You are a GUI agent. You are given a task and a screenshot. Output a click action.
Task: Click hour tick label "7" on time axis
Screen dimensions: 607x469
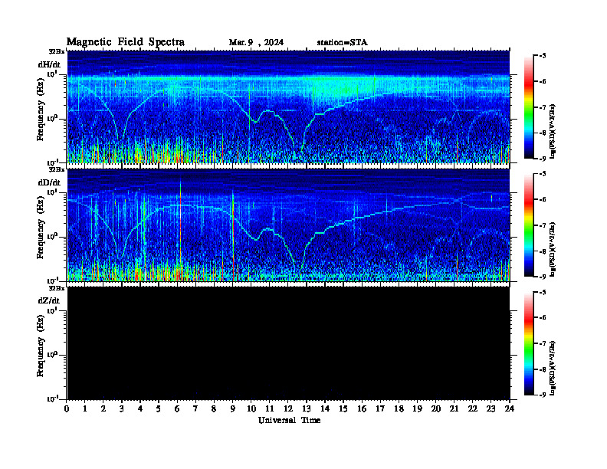click(x=195, y=408)
